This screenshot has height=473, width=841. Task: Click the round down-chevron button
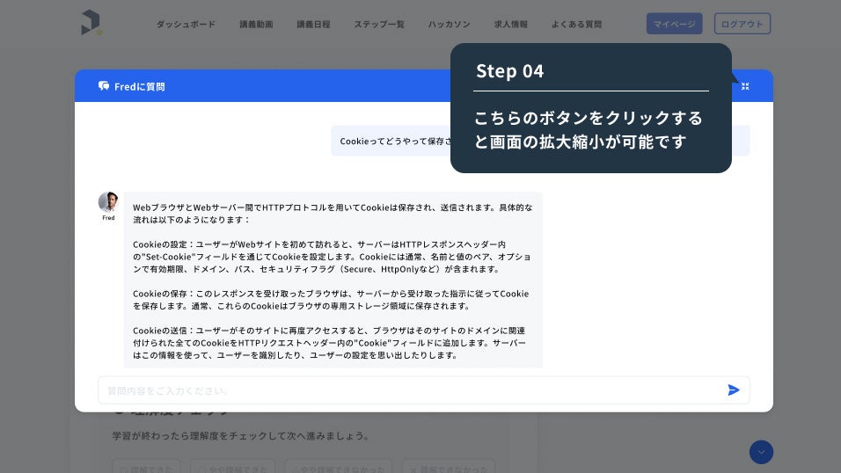761,452
